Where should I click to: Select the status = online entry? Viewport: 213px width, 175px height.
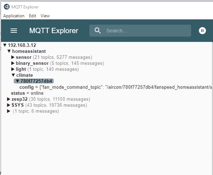coord(27,93)
